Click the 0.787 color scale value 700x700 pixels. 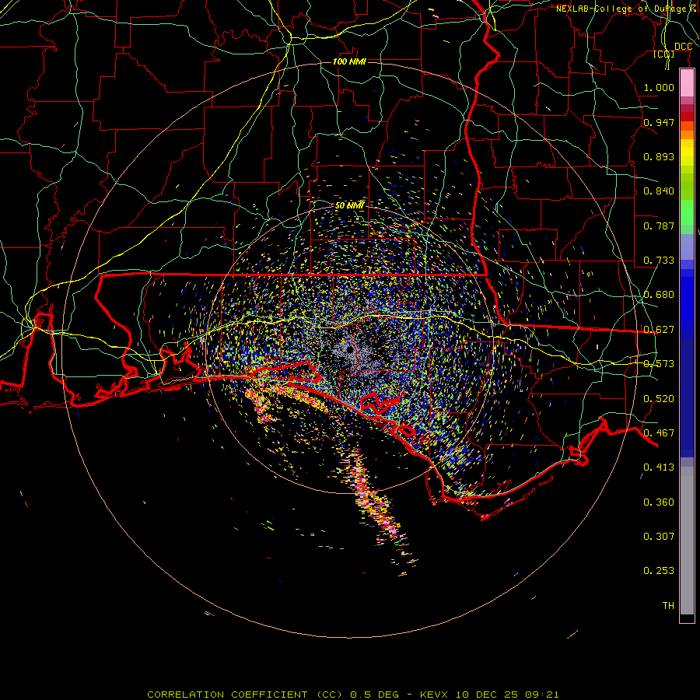659,226
